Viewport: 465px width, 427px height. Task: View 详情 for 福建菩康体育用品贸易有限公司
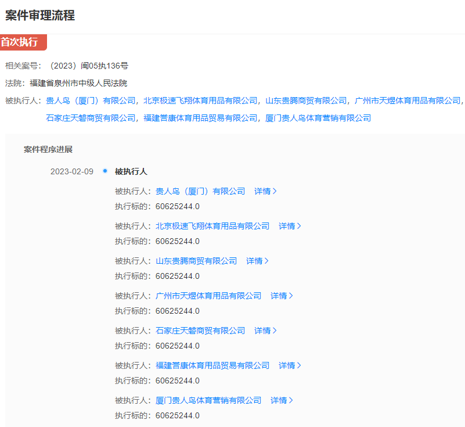(x=290, y=365)
